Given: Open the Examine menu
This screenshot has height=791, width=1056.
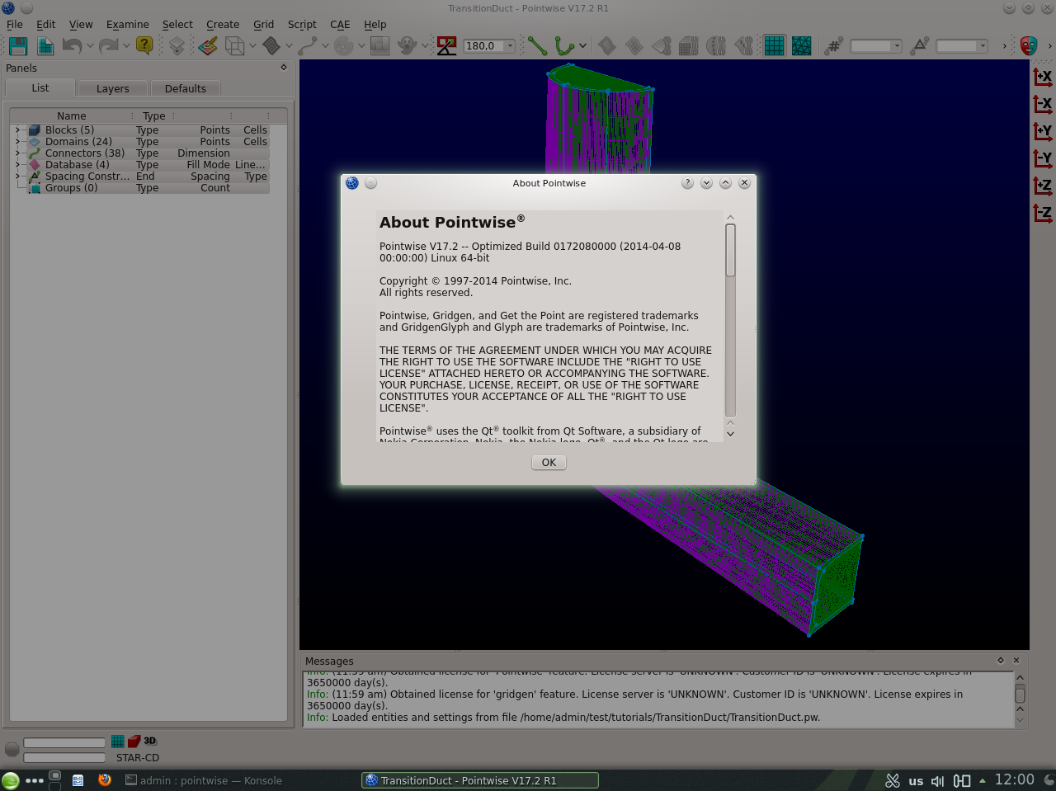Looking at the screenshot, I should tap(128, 25).
